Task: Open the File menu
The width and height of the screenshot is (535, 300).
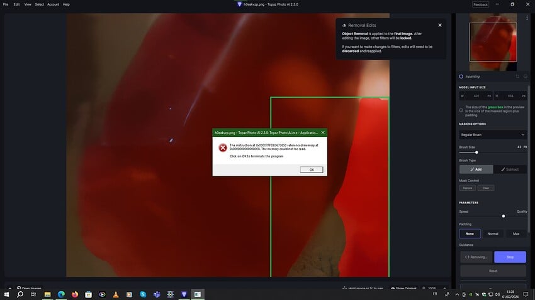Action: [x=6, y=4]
